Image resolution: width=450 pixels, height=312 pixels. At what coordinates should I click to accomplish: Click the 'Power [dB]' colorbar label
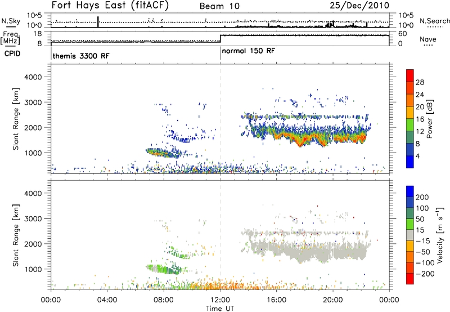click(429, 119)
